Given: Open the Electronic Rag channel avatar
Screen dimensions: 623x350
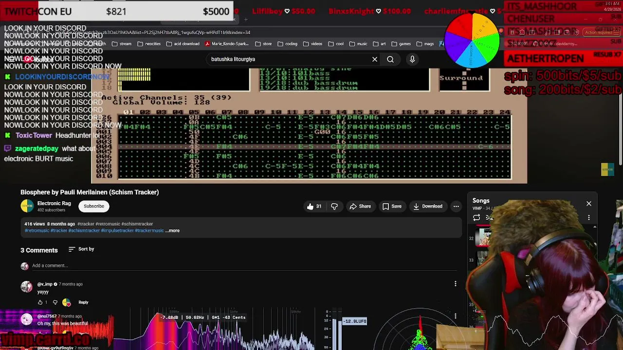Looking at the screenshot, I should coord(27,206).
